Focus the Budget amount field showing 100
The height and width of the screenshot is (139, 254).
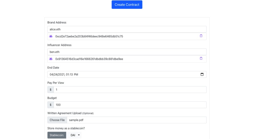[130, 105]
